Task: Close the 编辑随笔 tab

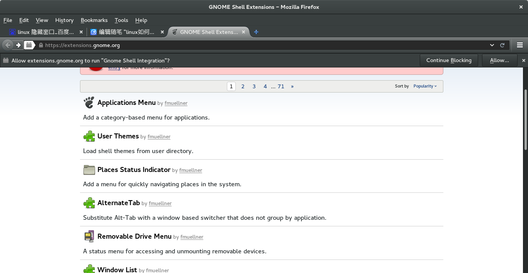Action: (x=162, y=32)
